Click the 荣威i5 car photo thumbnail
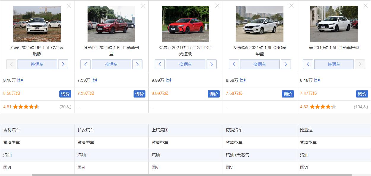The height and width of the screenshot is (176, 371). coord(185,24)
